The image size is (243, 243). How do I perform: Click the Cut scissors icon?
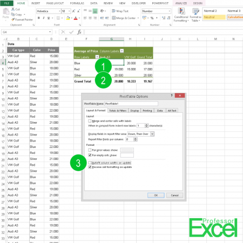click(x=13, y=9)
